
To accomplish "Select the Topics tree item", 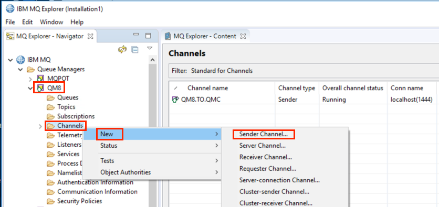I will coord(66,107).
